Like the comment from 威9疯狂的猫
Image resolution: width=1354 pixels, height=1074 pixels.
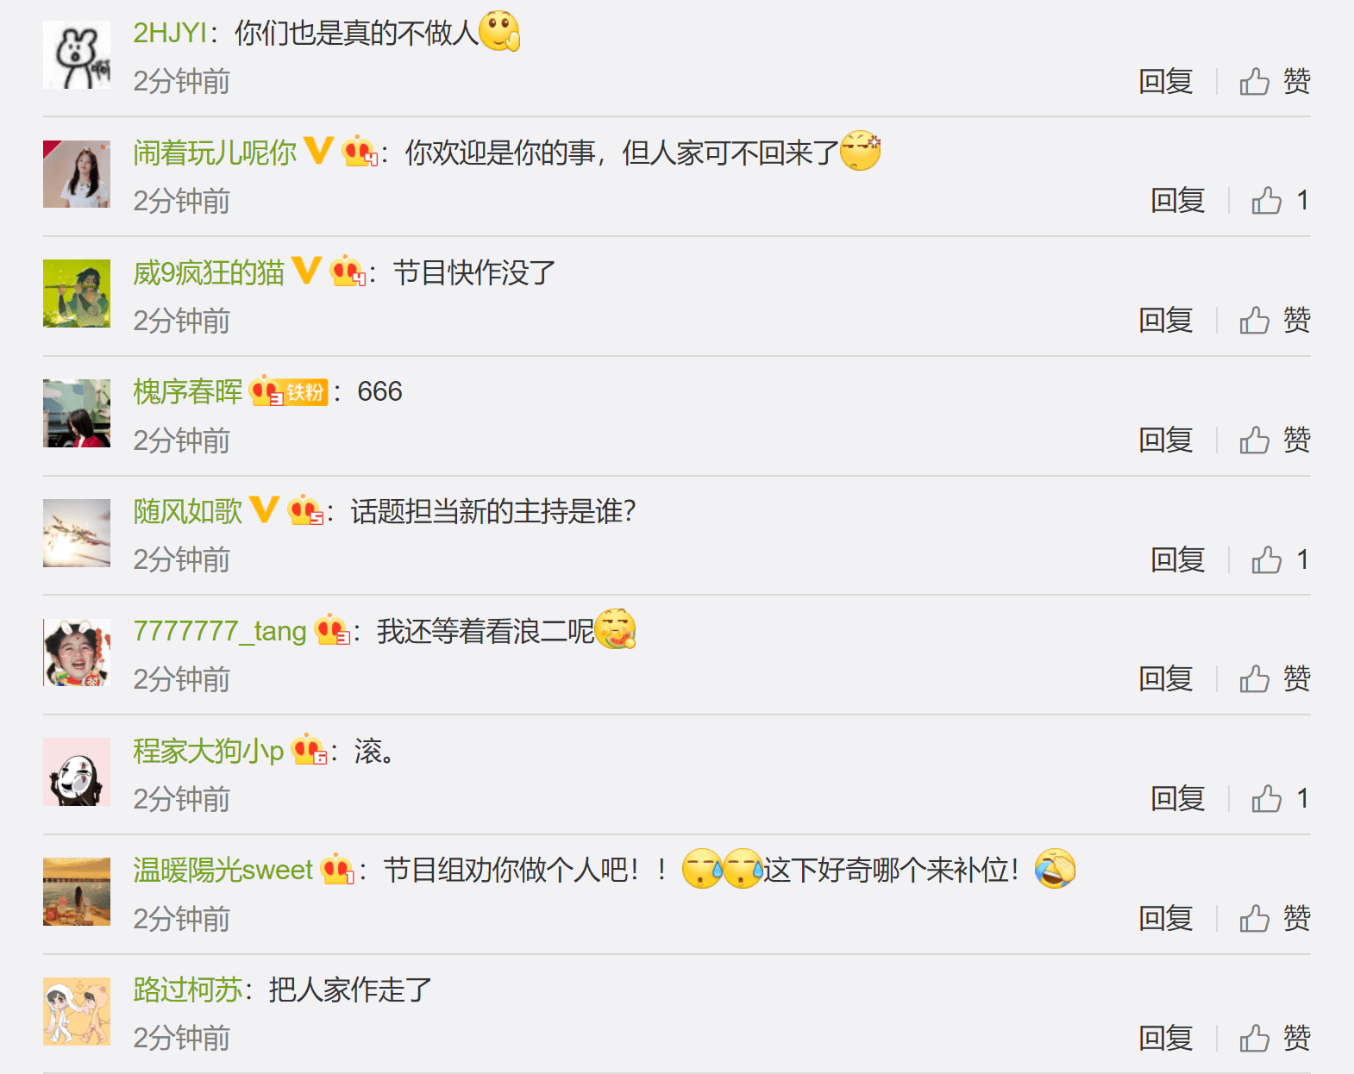coord(1275,320)
